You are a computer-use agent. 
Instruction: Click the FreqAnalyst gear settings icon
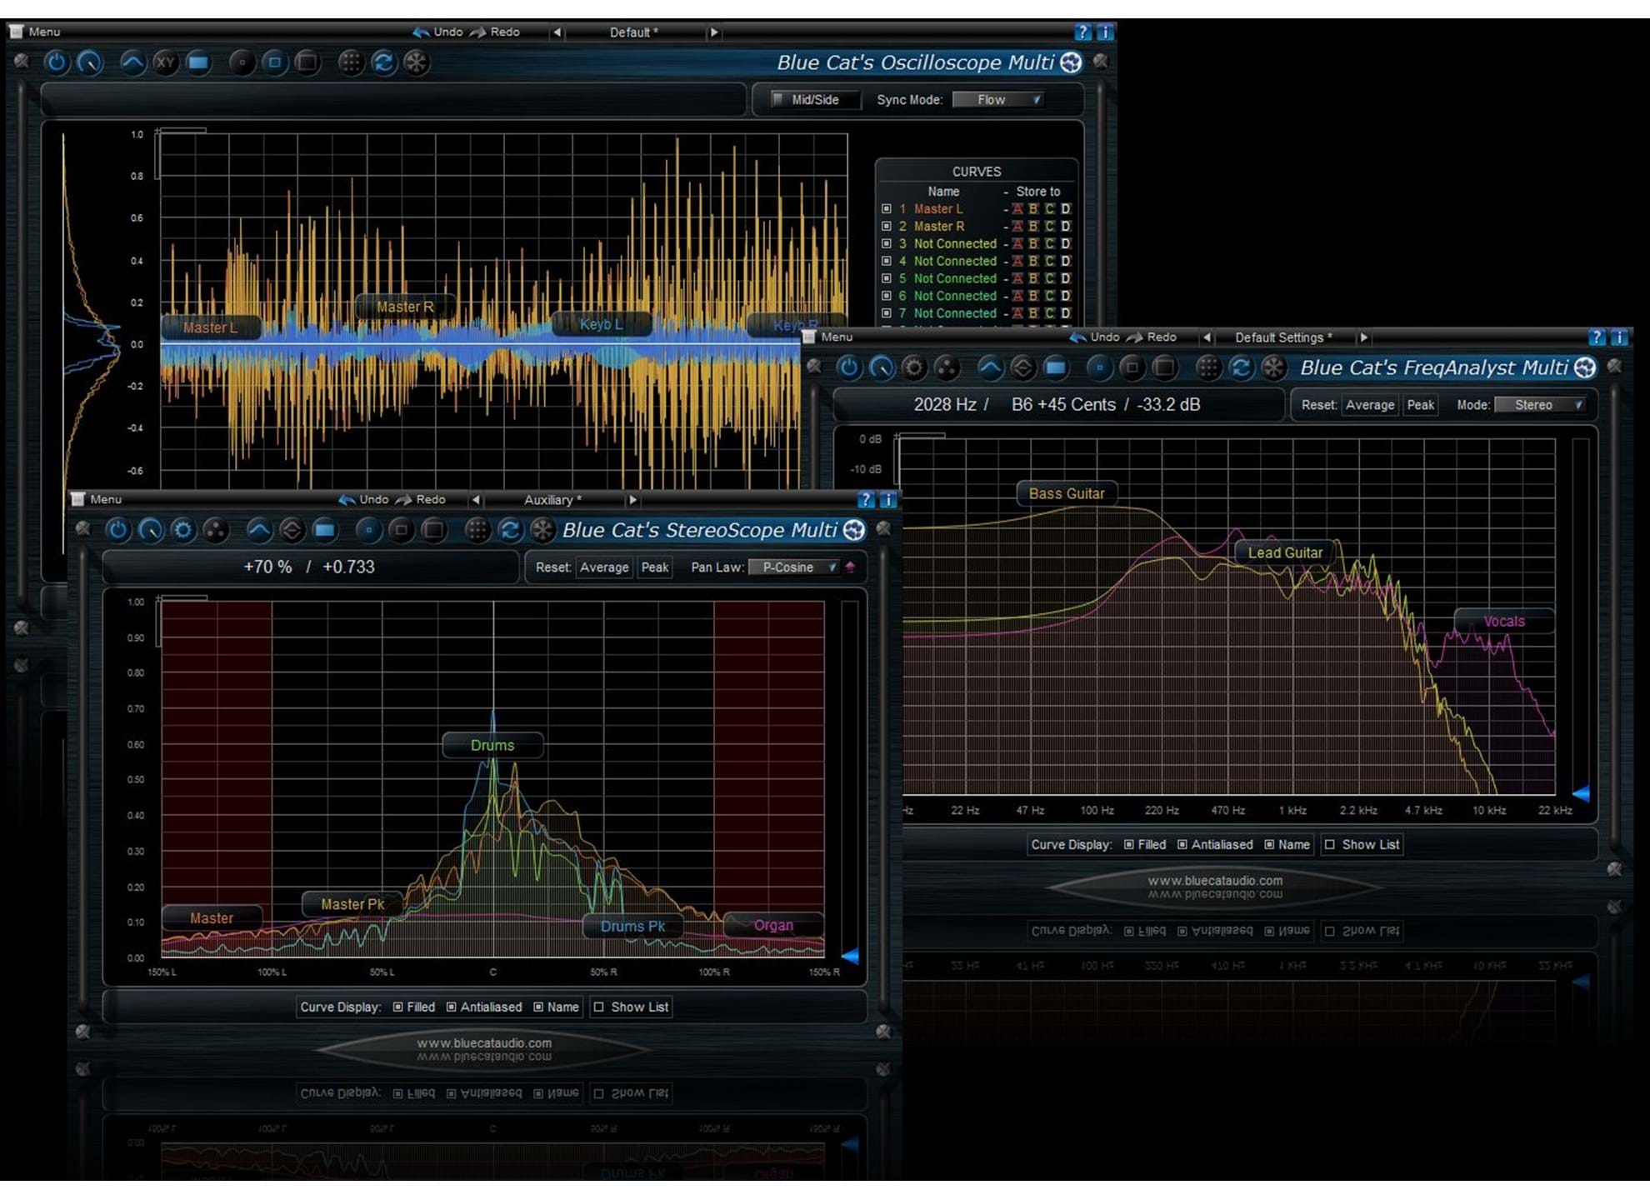[914, 367]
